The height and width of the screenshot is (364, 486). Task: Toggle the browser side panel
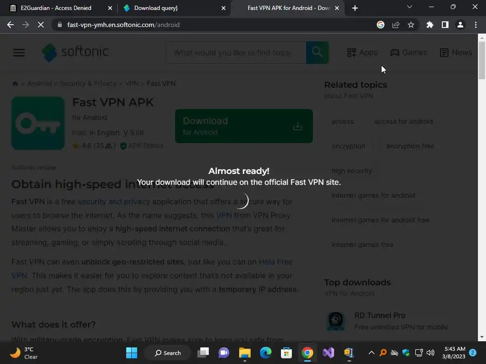coord(445,25)
